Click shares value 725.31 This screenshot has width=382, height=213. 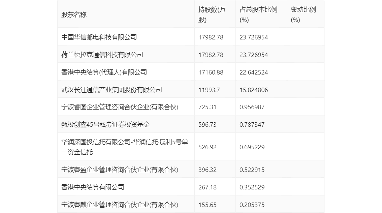tap(207, 107)
